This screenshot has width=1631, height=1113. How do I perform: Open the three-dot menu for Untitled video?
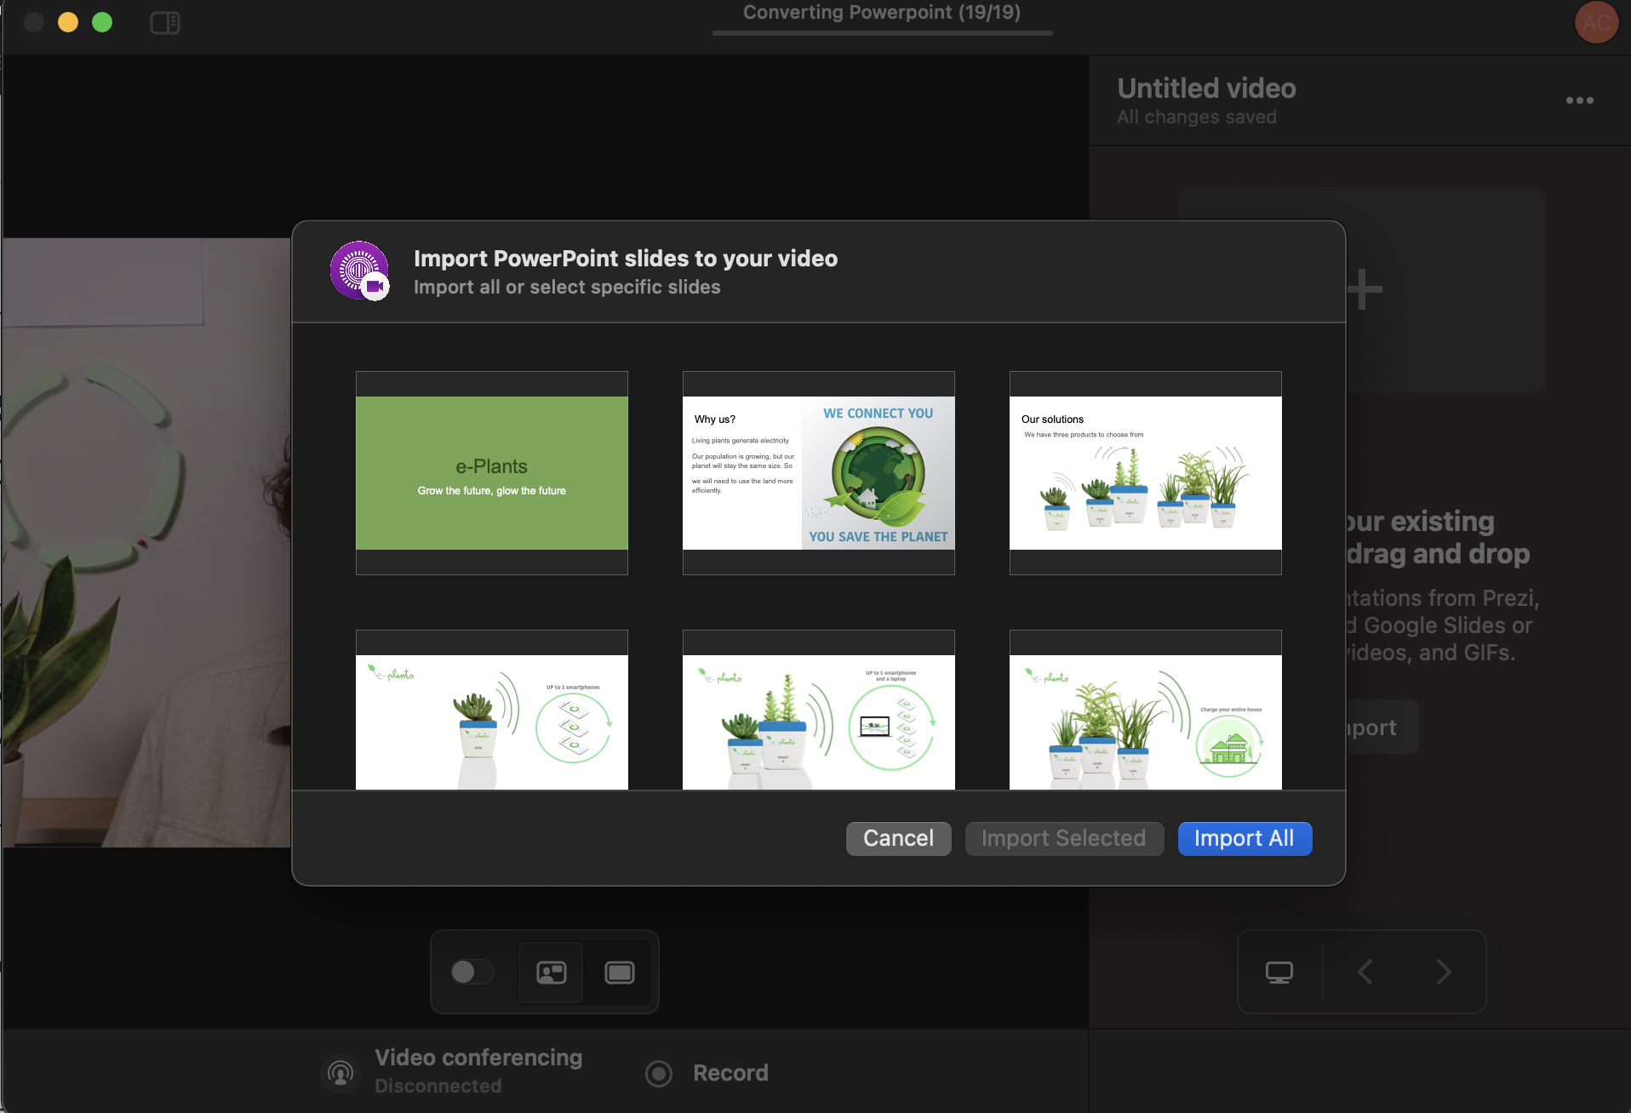pos(1579,100)
